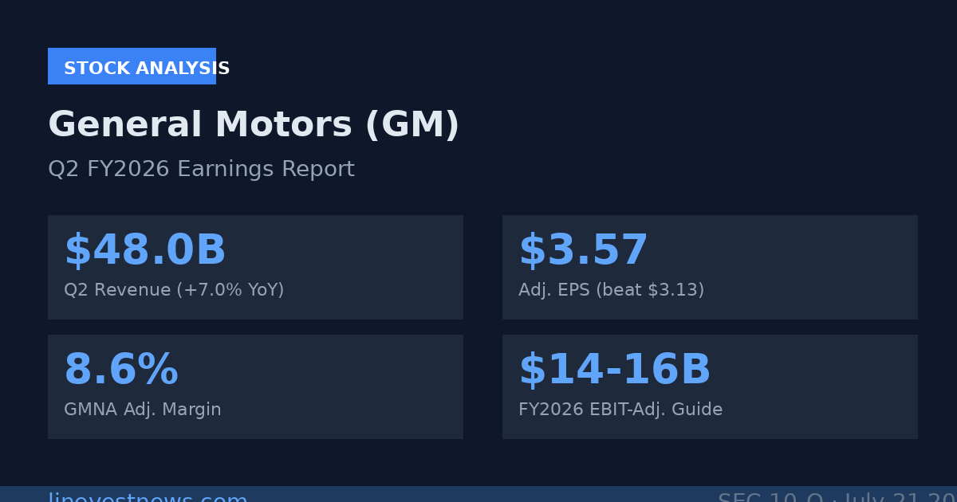This screenshot has width=957, height=502.
Task: Select the $48.0B revenue figure
Action: [145, 251]
